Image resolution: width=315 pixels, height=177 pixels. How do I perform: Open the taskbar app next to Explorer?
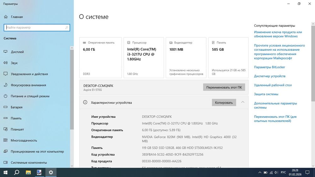(39, 172)
